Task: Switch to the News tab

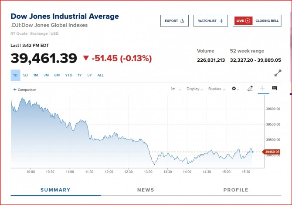Action: (146, 190)
